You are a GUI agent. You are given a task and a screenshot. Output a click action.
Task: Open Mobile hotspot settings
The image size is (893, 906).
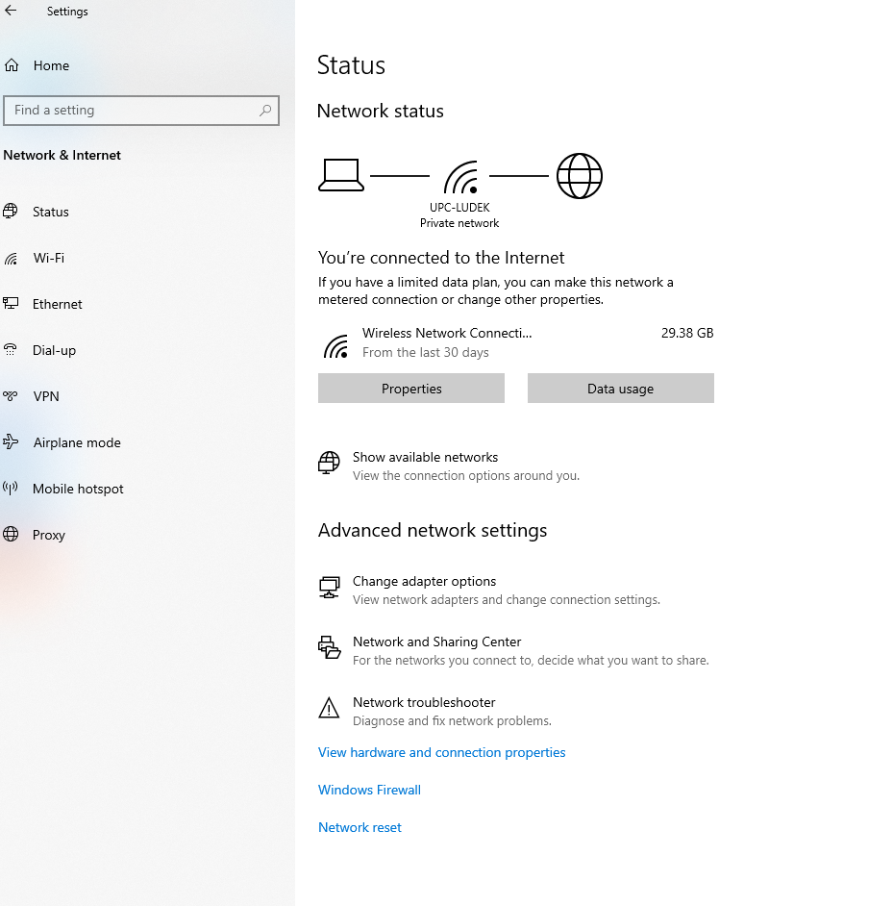pyautogui.click(x=78, y=489)
